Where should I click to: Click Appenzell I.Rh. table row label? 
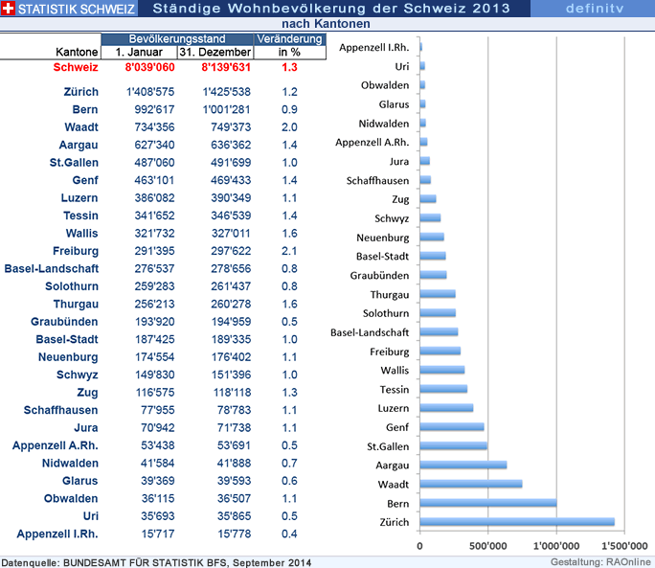(57, 534)
